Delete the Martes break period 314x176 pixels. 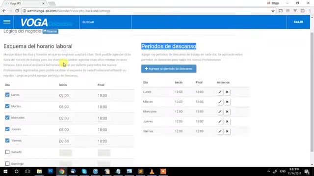coord(227,102)
